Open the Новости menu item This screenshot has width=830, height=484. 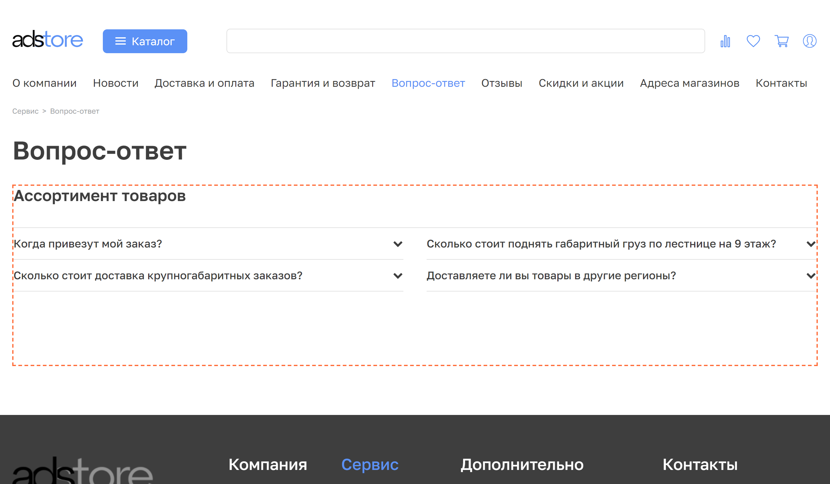click(116, 83)
